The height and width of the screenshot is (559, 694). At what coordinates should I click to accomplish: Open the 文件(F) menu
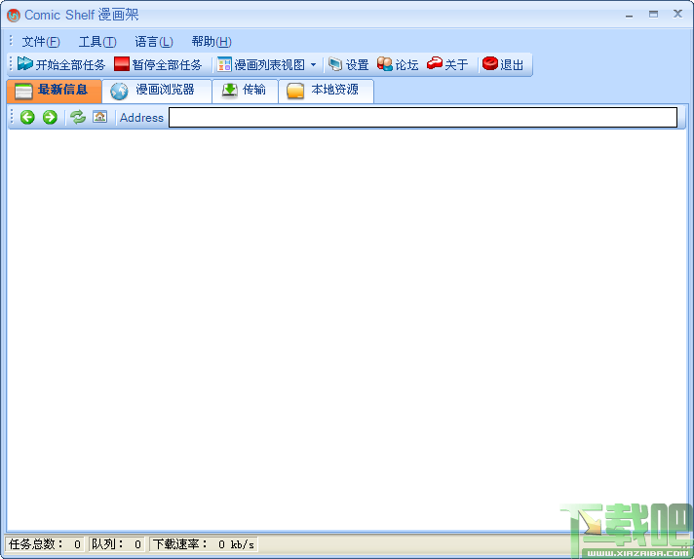tap(41, 42)
